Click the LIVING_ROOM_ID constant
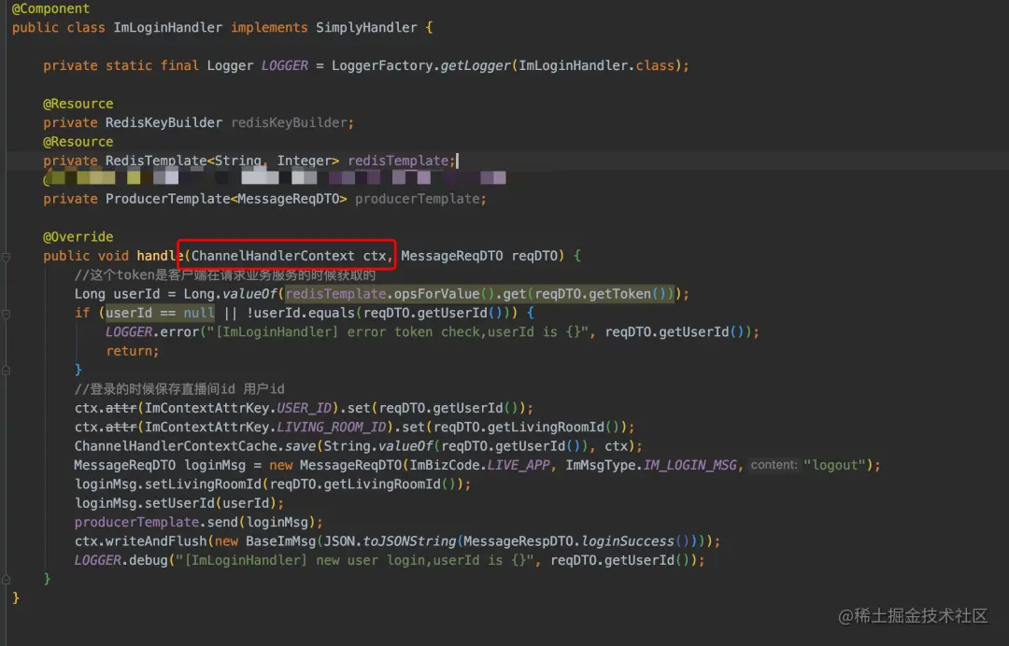 click(x=332, y=427)
